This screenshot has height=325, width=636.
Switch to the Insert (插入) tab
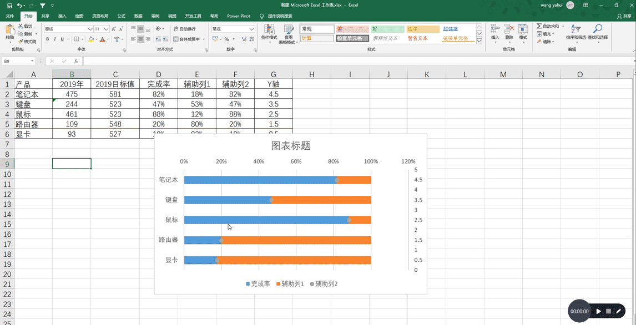(63, 16)
